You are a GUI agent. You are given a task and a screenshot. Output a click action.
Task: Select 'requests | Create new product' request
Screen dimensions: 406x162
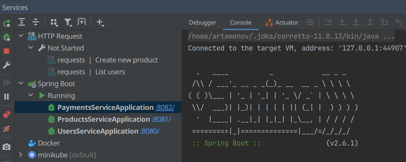pos(108,60)
